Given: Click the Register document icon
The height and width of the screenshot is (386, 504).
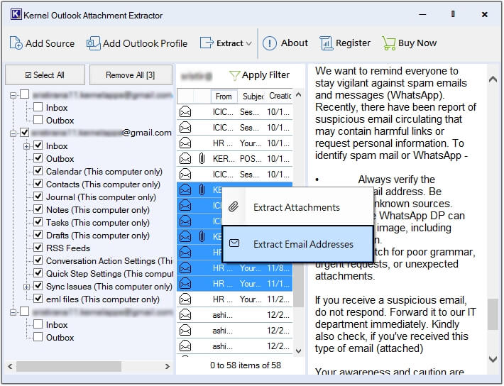Looking at the screenshot, I should 327,43.
